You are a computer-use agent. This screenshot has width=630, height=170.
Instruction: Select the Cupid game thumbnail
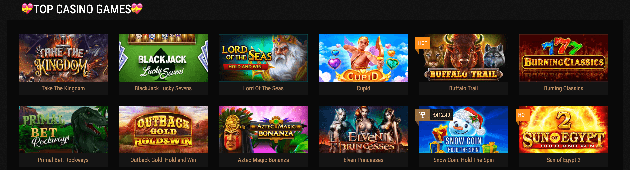pos(363,58)
